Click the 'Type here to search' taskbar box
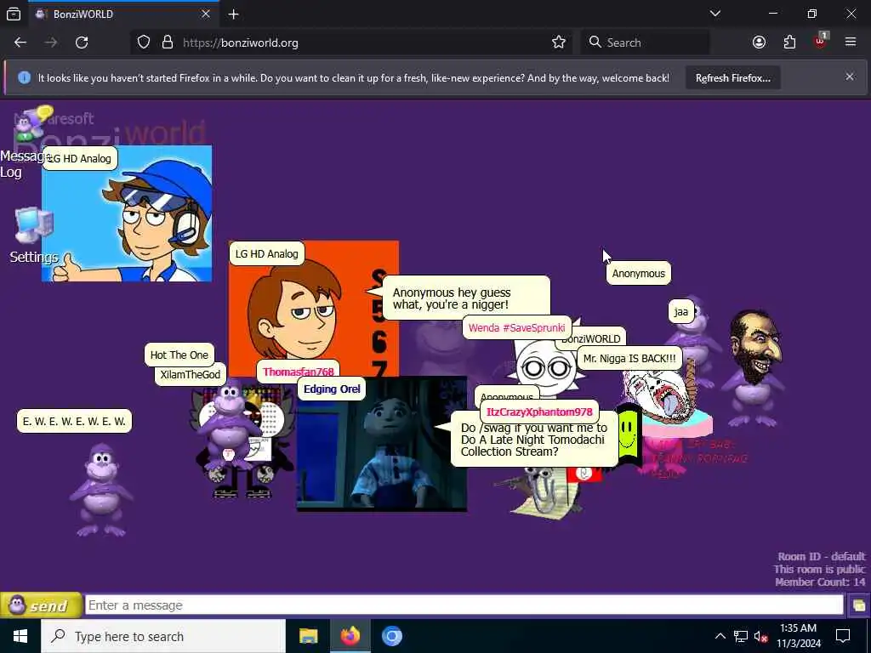Image resolution: width=871 pixels, height=653 pixels. tap(163, 636)
